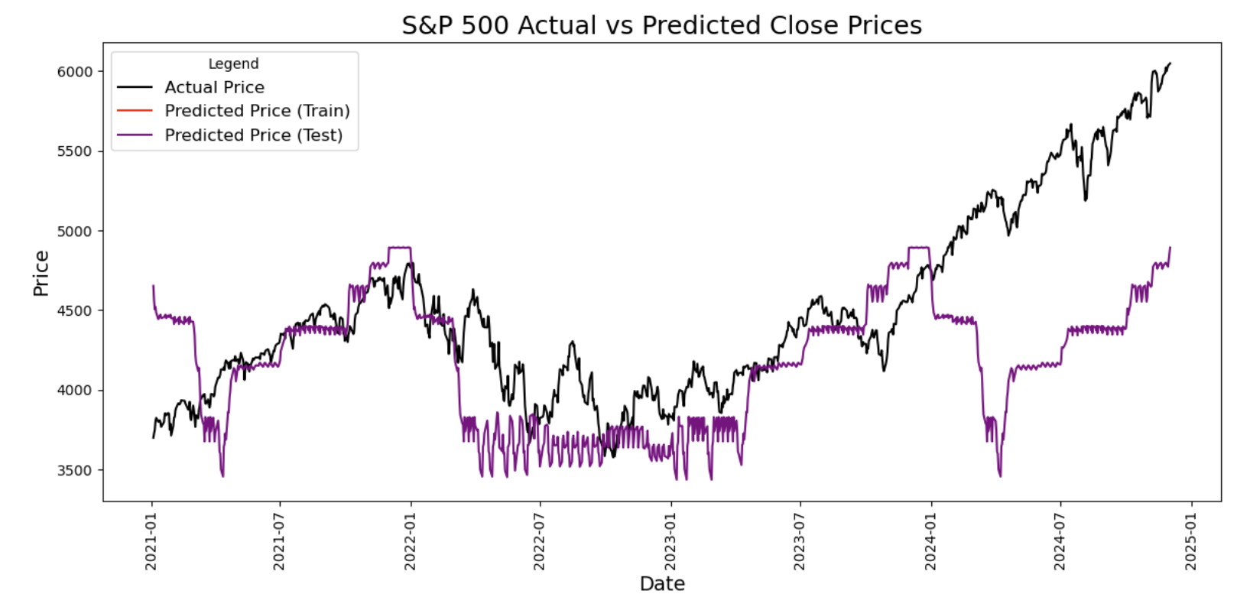The width and height of the screenshot is (1237, 607).
Task: Click the chart title 'S&P 500 Actual vs Predicted Close Prices'
Action: [661, 25]
